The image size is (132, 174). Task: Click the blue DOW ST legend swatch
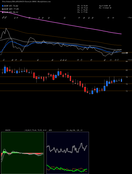(x=3, y=6)
